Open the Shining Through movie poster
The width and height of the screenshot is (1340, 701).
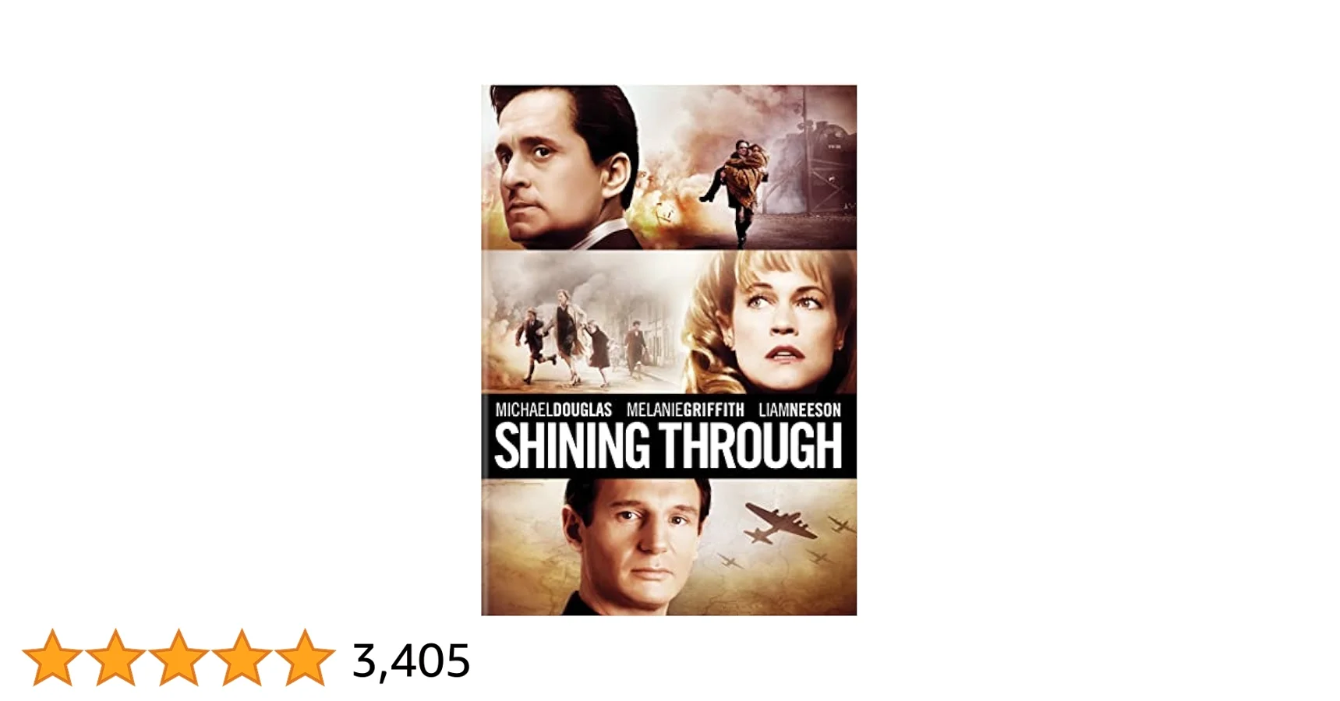pos(669,350)
